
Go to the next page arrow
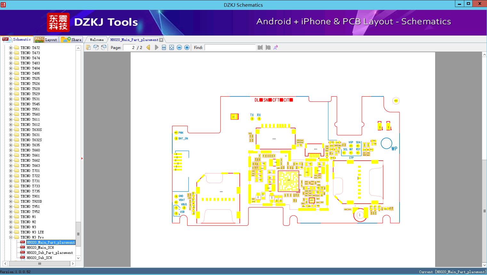coord(156,47)
